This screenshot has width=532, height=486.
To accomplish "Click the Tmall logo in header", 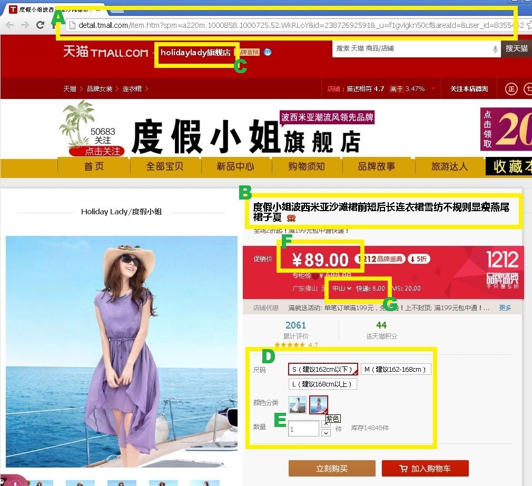I will (x=105, y=52).
